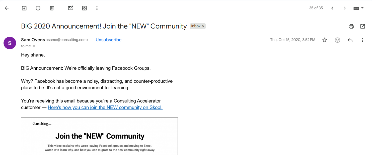Print this email conversation
This screenshot has height=155, width=372.
click(x=351, y=26)
